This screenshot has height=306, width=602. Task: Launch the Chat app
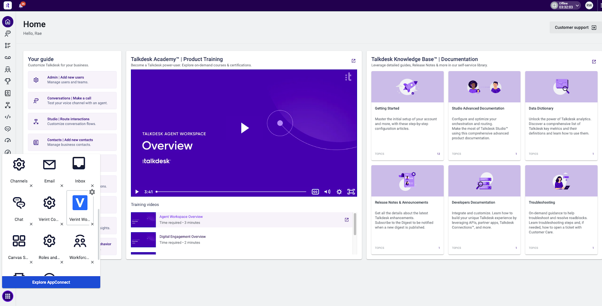19,209
